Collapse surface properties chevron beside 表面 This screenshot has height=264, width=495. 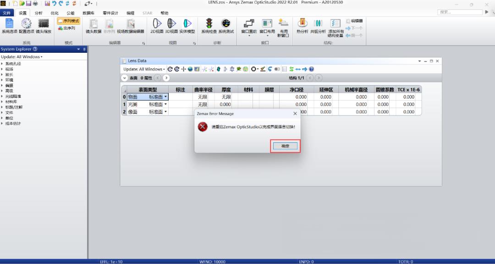point(124,78)
